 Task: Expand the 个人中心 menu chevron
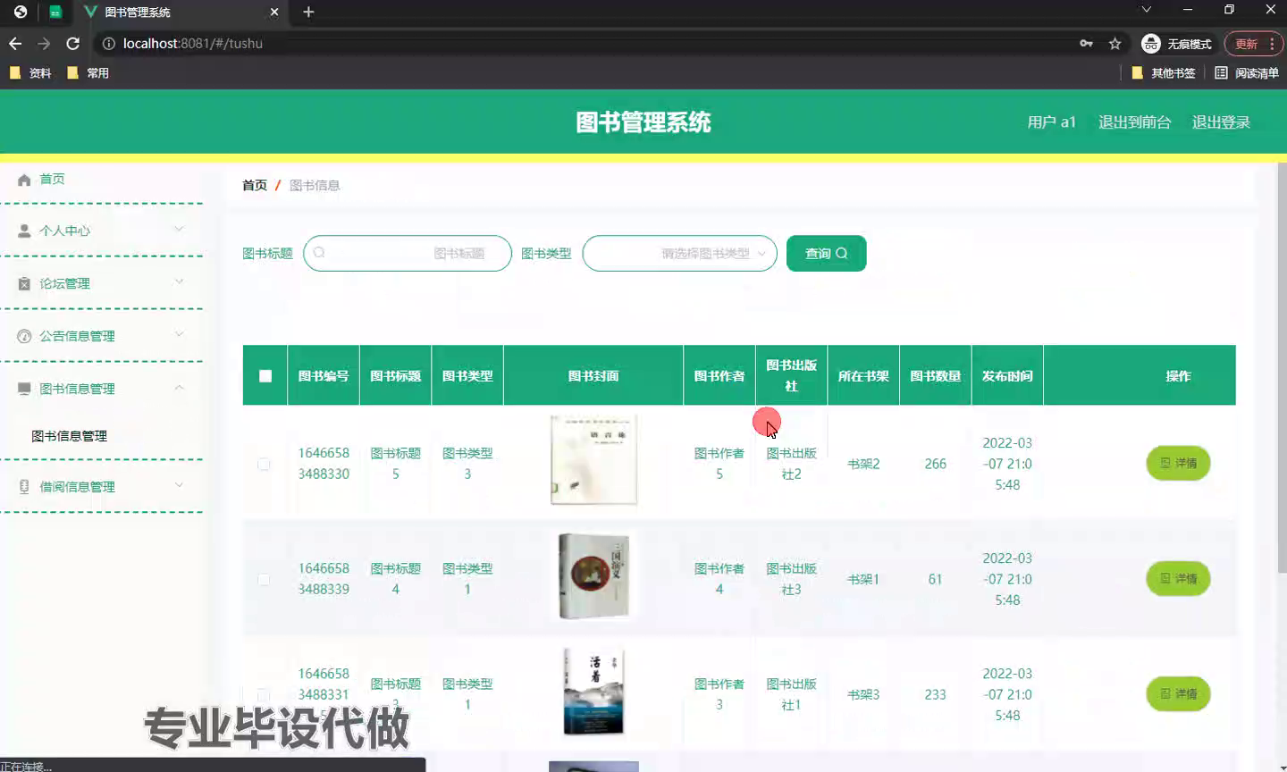[179, 230]
